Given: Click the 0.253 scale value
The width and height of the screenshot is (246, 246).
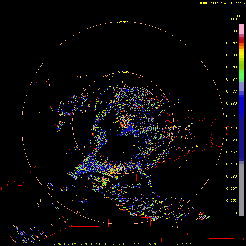Looking at the screenshot, I should [x=232, y=201].
